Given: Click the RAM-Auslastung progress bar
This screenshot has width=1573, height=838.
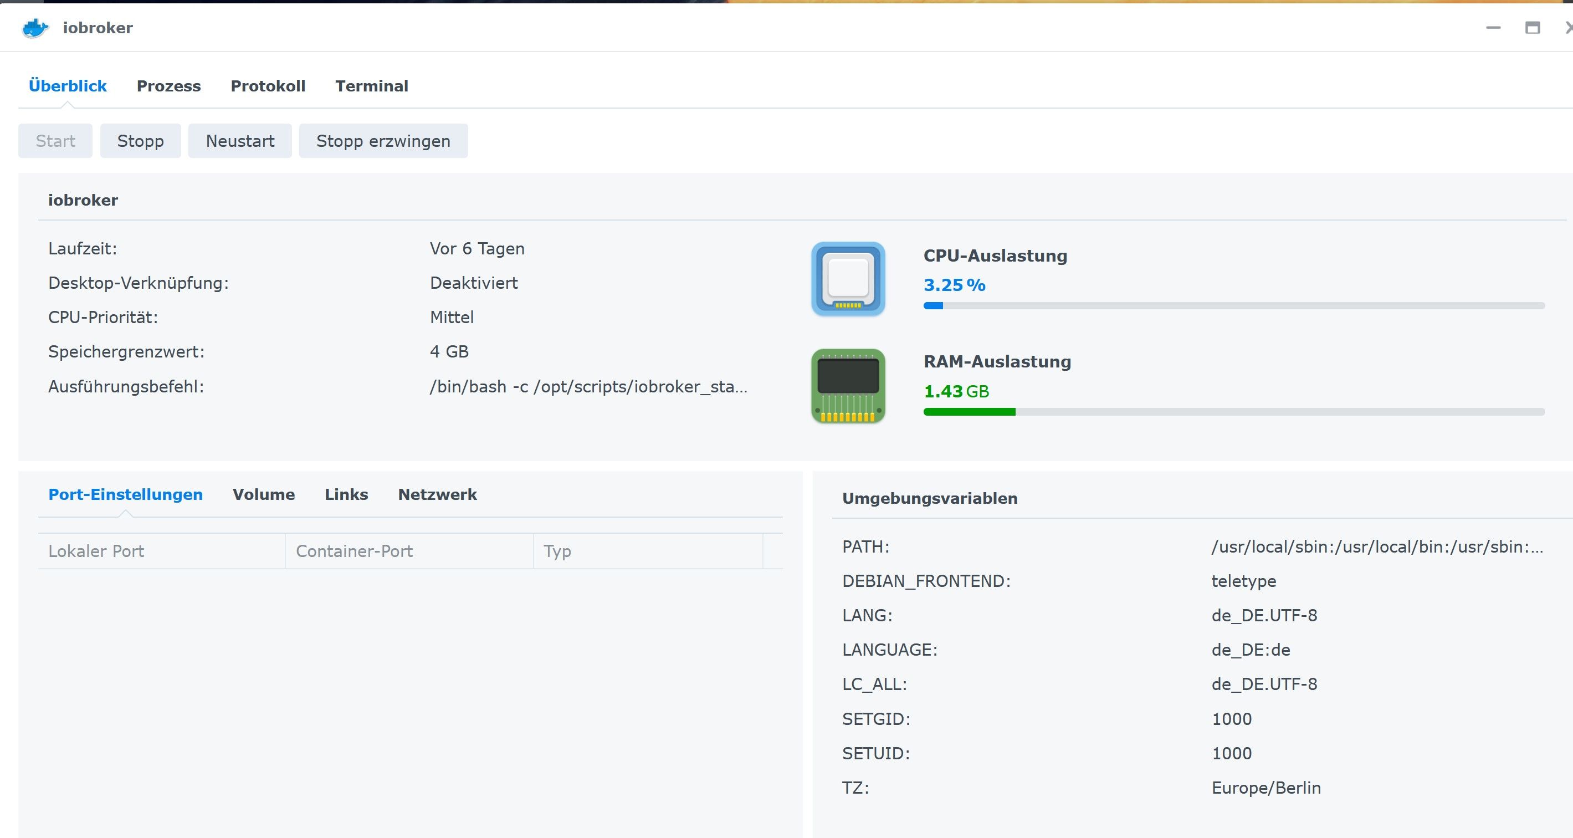Looking at the screenshot, I should pyautogui.click(x=1233, y=412).
